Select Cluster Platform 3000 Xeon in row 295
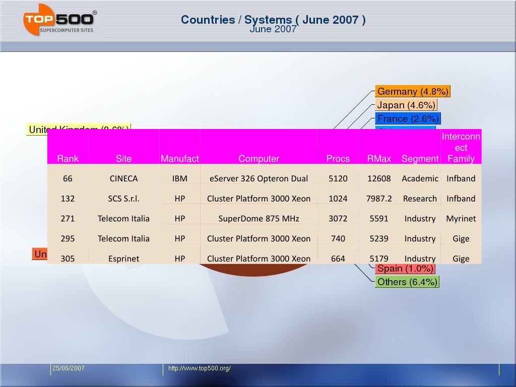The height and width of the screenshot is (387, 516). coord(259,238)
